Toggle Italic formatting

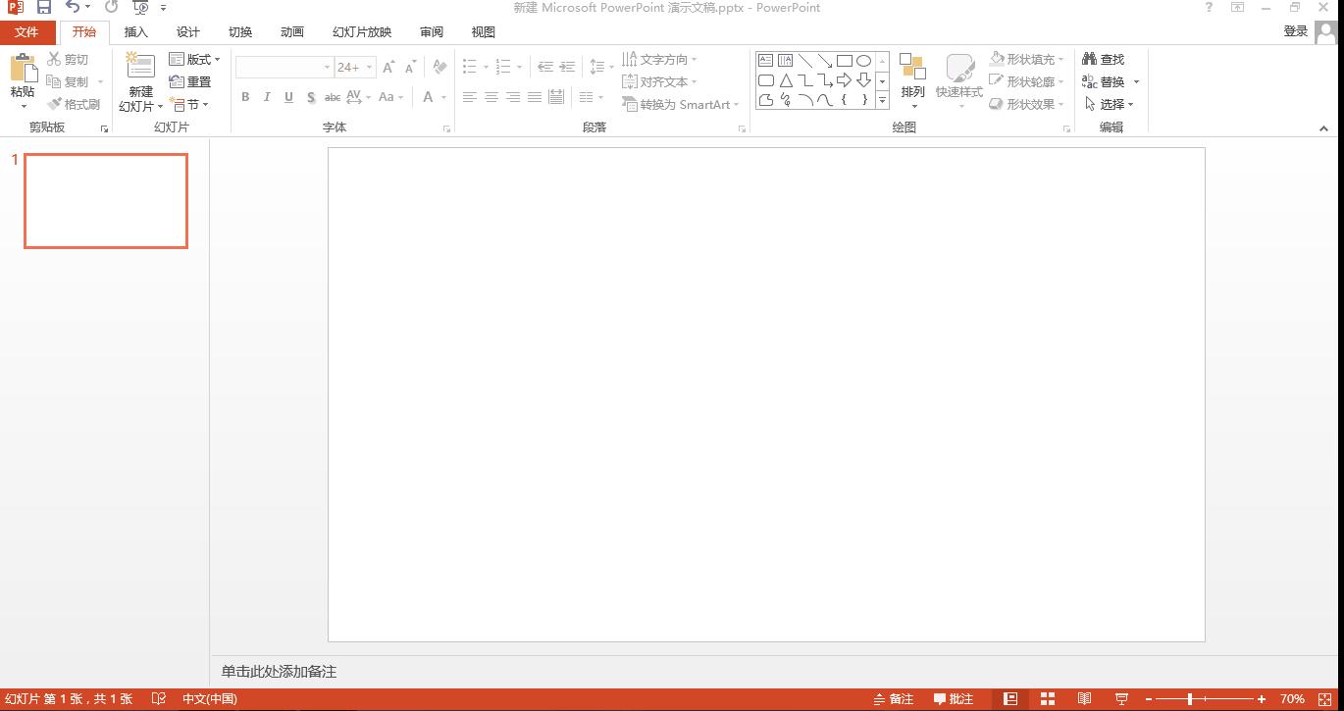(267, 97)
